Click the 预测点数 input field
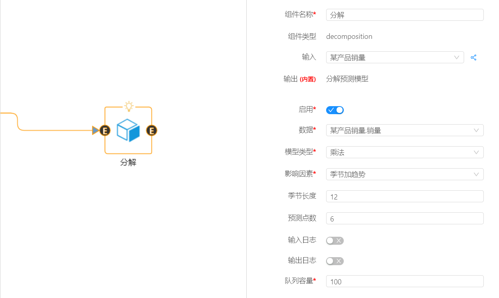 point(404,218)
